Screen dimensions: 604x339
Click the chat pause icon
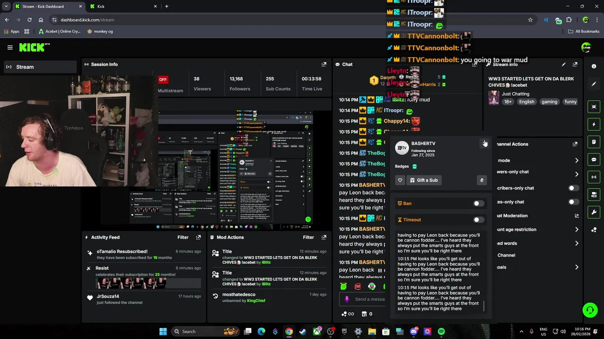point(380,271)
